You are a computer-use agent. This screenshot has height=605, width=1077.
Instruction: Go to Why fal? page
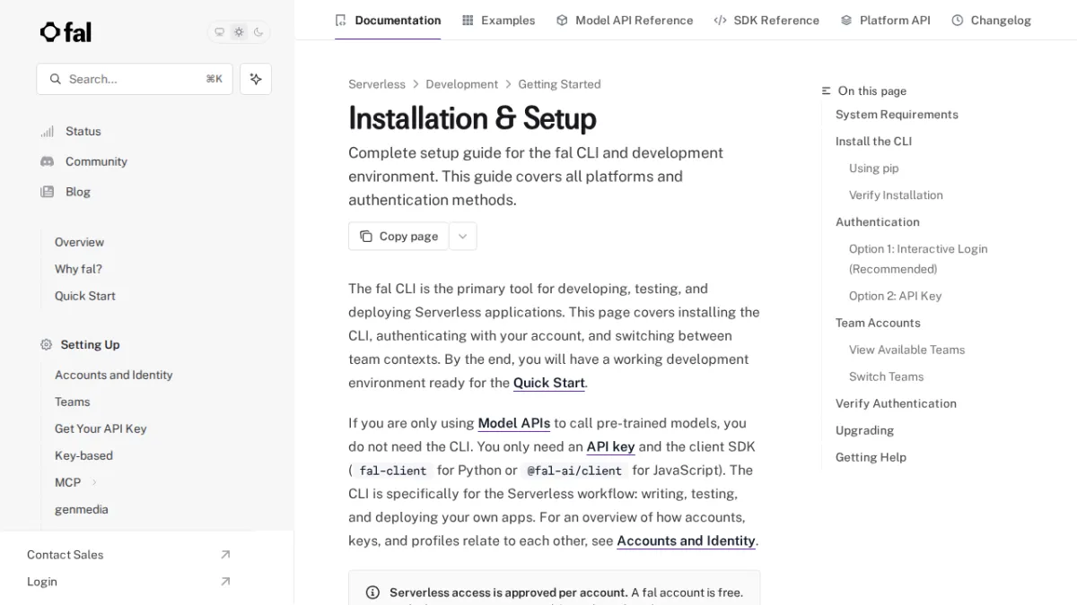tap(78, 269)
